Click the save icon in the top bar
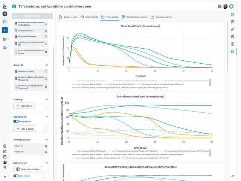 click(220, 6)
